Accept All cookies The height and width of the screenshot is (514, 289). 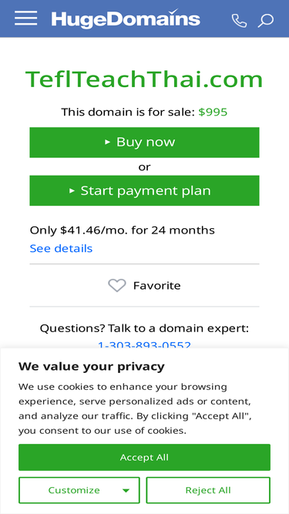point(145,457)
